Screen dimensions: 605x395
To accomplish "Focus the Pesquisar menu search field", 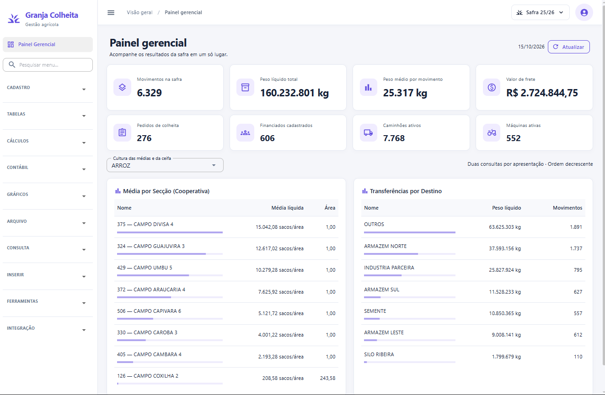I will pos(48,65).
